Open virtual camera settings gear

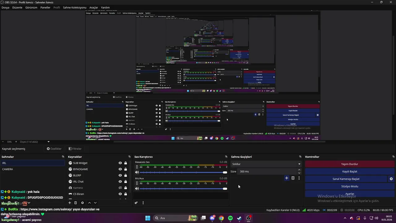tap(391, 179)
